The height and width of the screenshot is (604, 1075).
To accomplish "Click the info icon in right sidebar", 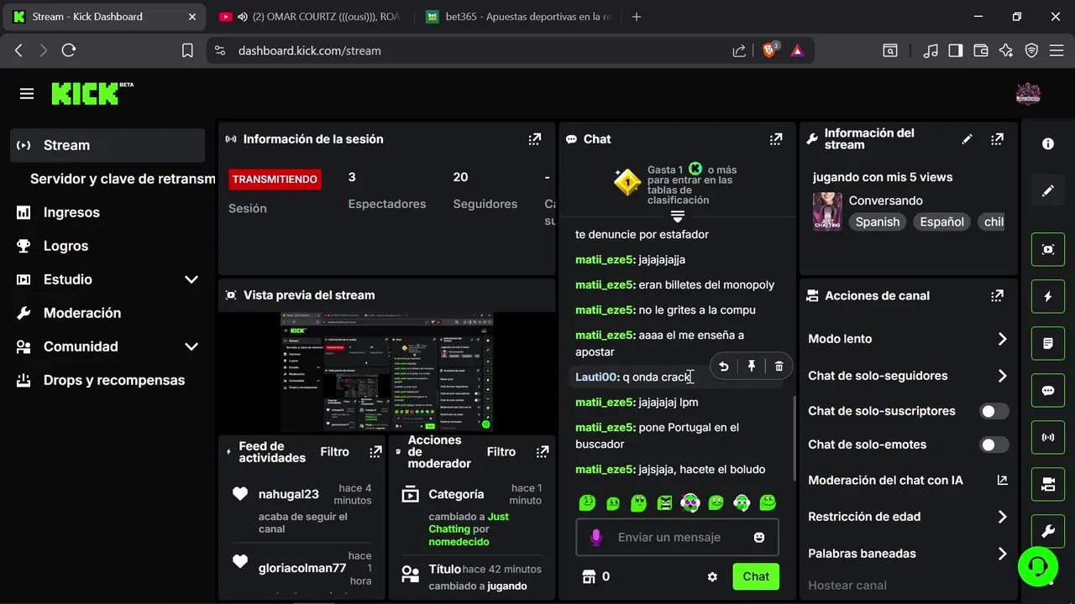I will click(x=1048, y=144).
